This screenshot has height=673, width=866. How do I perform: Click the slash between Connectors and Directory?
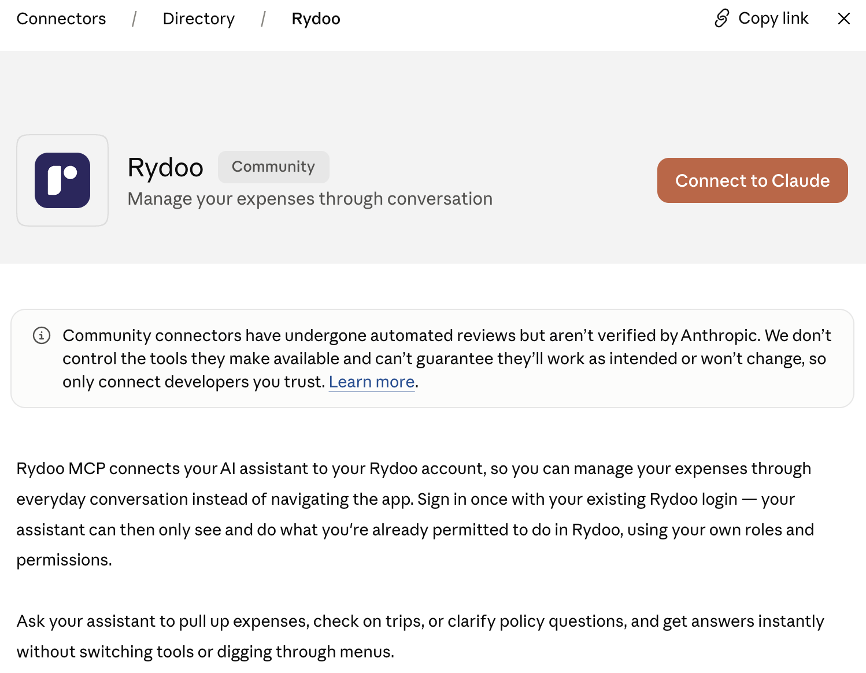134,19
